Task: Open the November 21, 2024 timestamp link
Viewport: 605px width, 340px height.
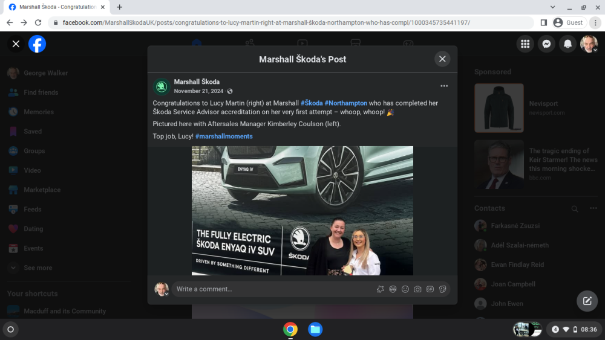Action: [198, 91]
